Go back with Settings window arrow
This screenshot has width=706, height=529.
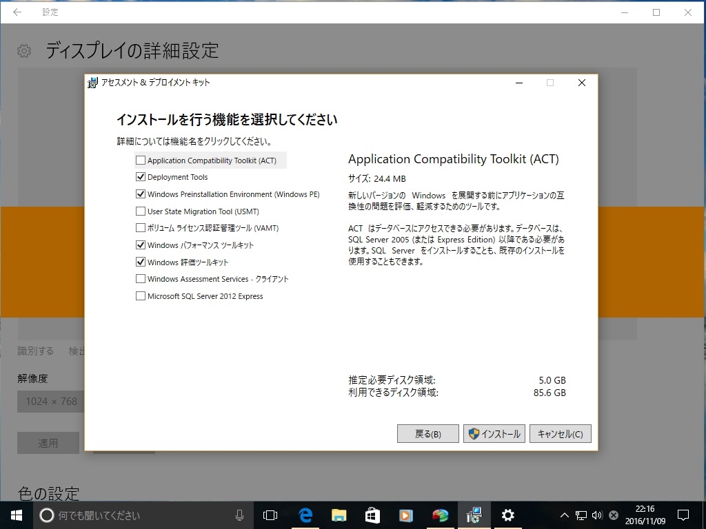click(17, 12)
